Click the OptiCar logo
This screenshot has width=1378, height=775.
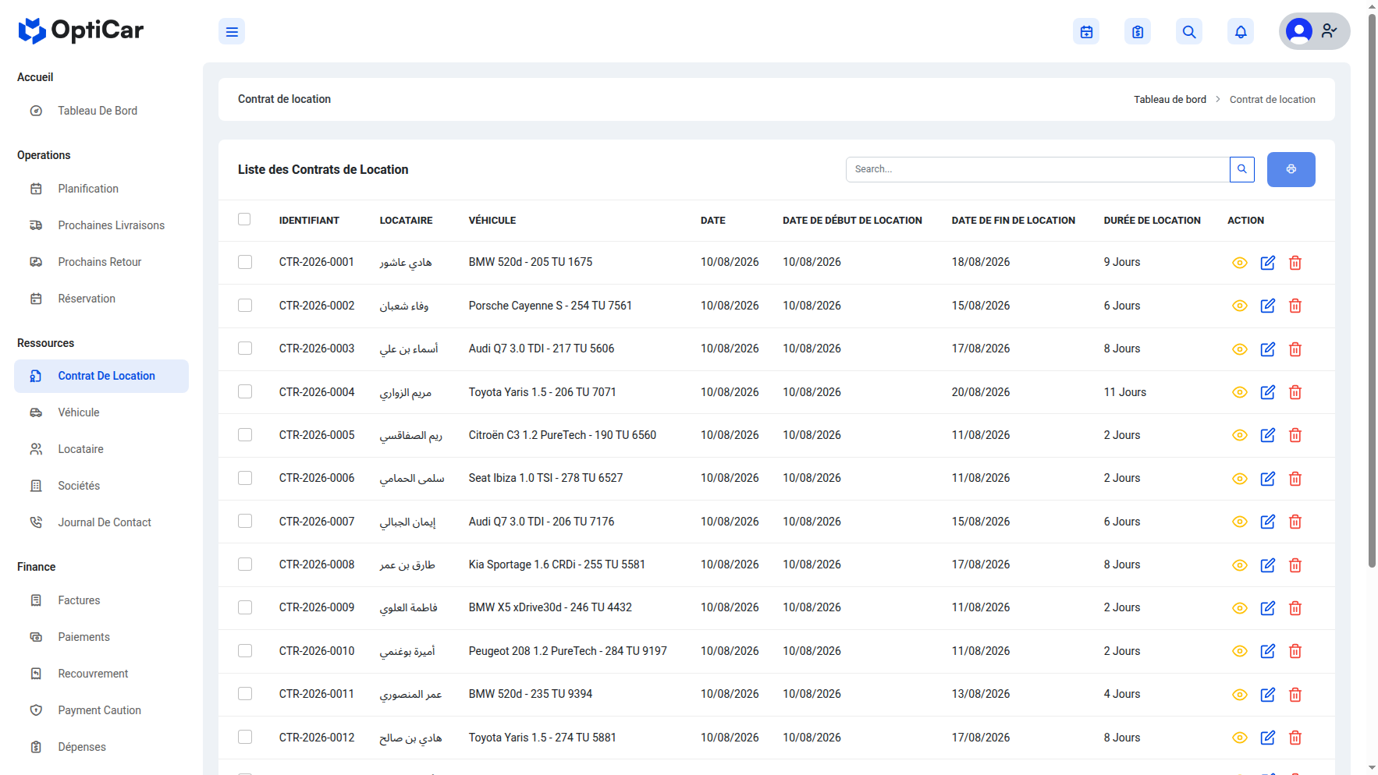(81, 31)
